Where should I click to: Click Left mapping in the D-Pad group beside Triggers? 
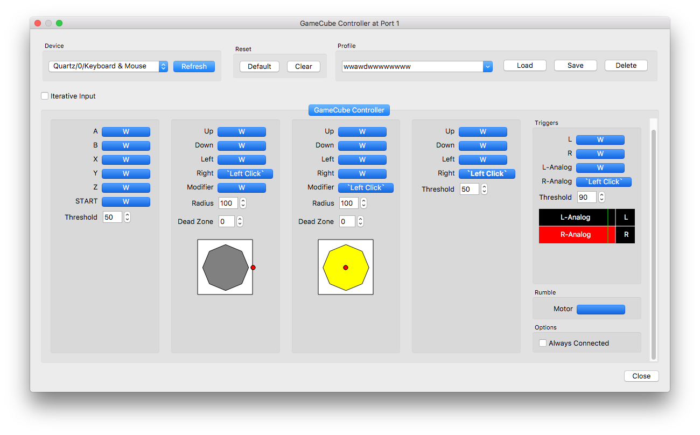483,159
